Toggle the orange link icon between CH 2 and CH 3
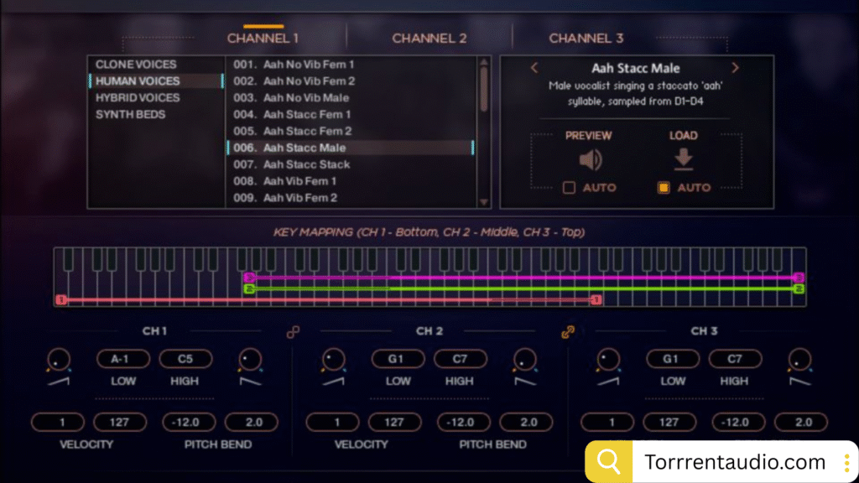Viewport: 859px width, 483px height. pyautogui.click(x=568, y=332)
